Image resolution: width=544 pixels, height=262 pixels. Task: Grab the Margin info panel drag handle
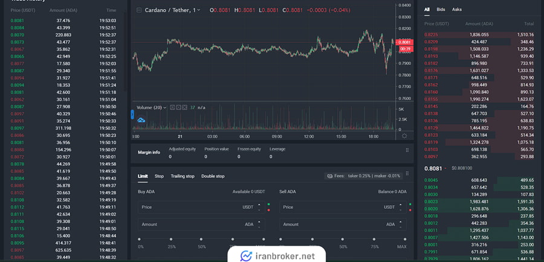tap(407, 150)
